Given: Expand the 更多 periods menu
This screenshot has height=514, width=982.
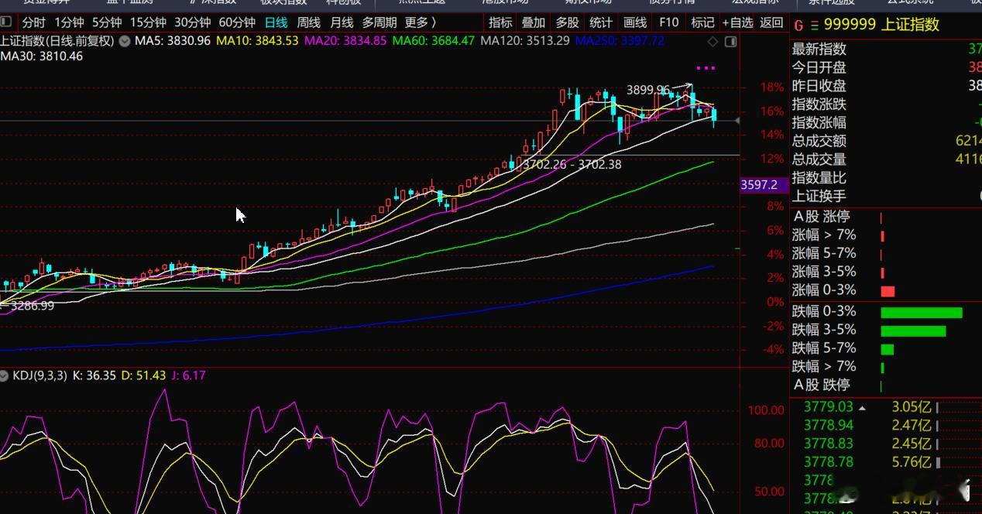Looking at the screenshot, I should 420,22.
